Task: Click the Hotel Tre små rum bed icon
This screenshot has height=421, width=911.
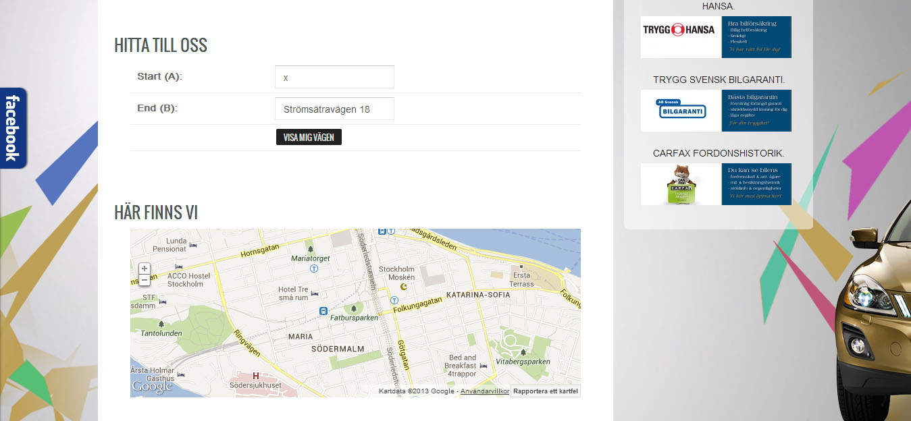Action: (x=314, y=294)
